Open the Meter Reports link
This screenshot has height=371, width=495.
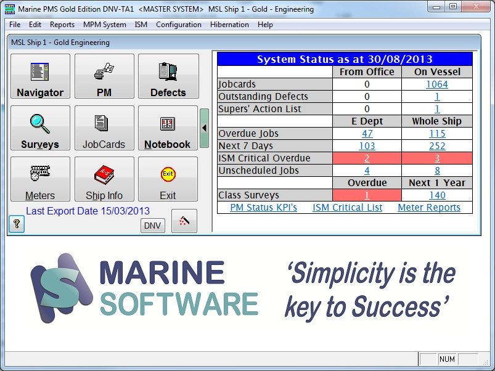(x=429, y=208)
